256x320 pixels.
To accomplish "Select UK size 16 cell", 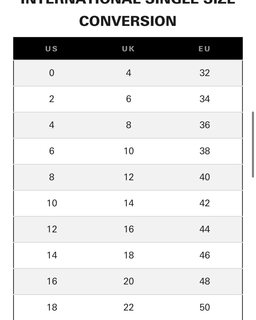I will point(129,229).
